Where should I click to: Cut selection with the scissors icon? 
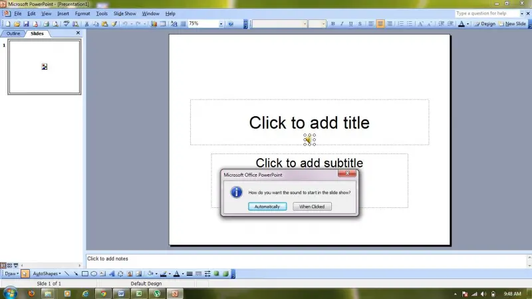tap(86, 24)
